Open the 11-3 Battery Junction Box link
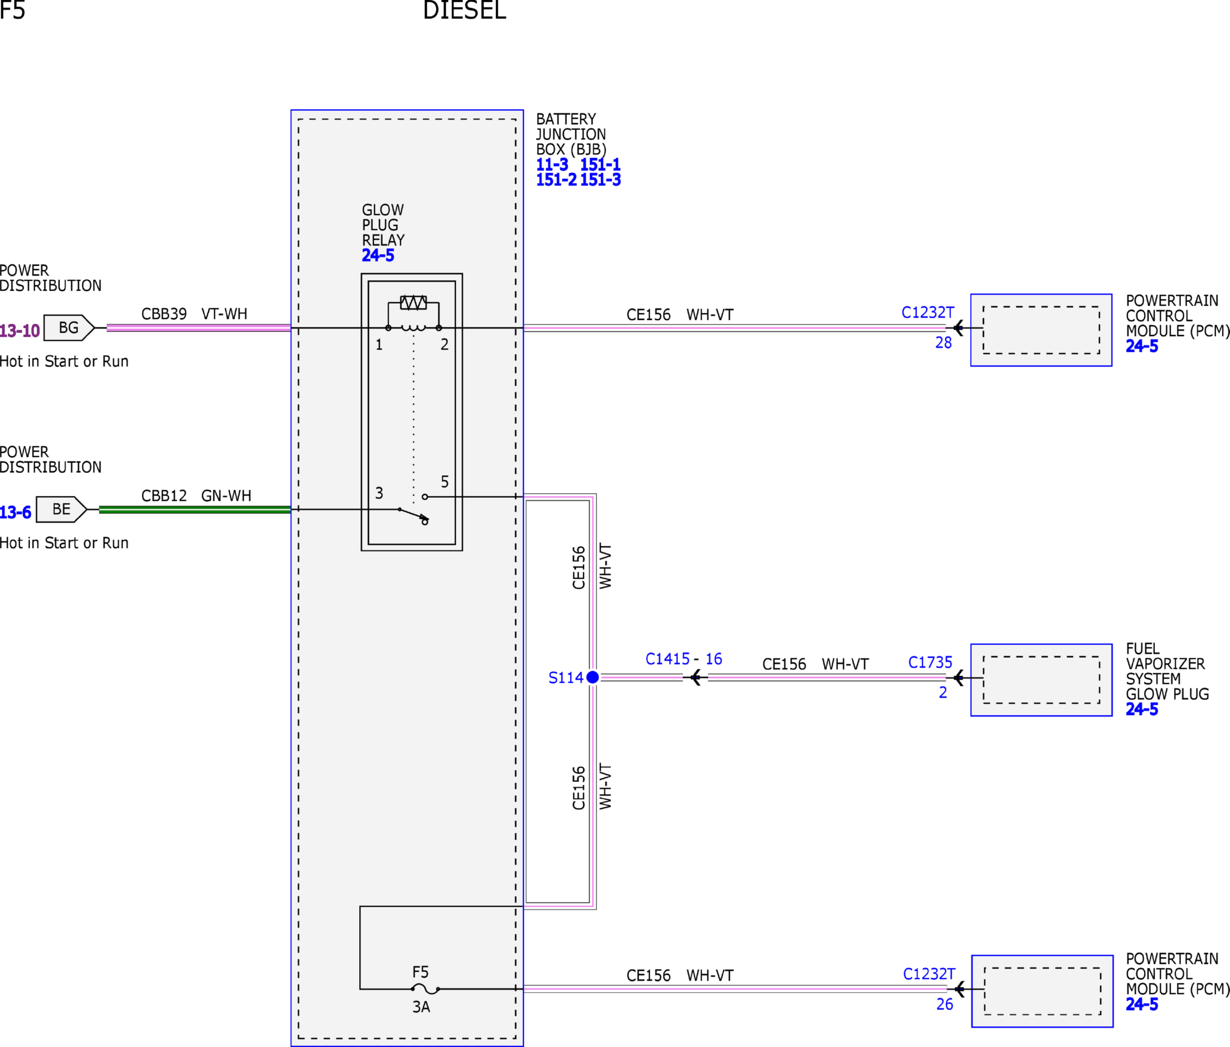Viewport: 1230px width, 1047px height. (x=552, y=165)
